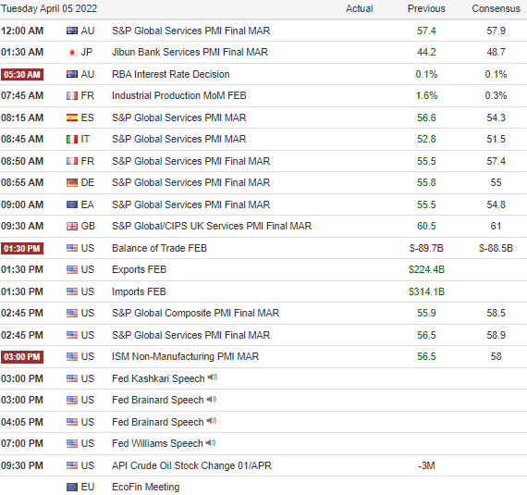Open Fed Kashkari Speech event

[158, 378]
